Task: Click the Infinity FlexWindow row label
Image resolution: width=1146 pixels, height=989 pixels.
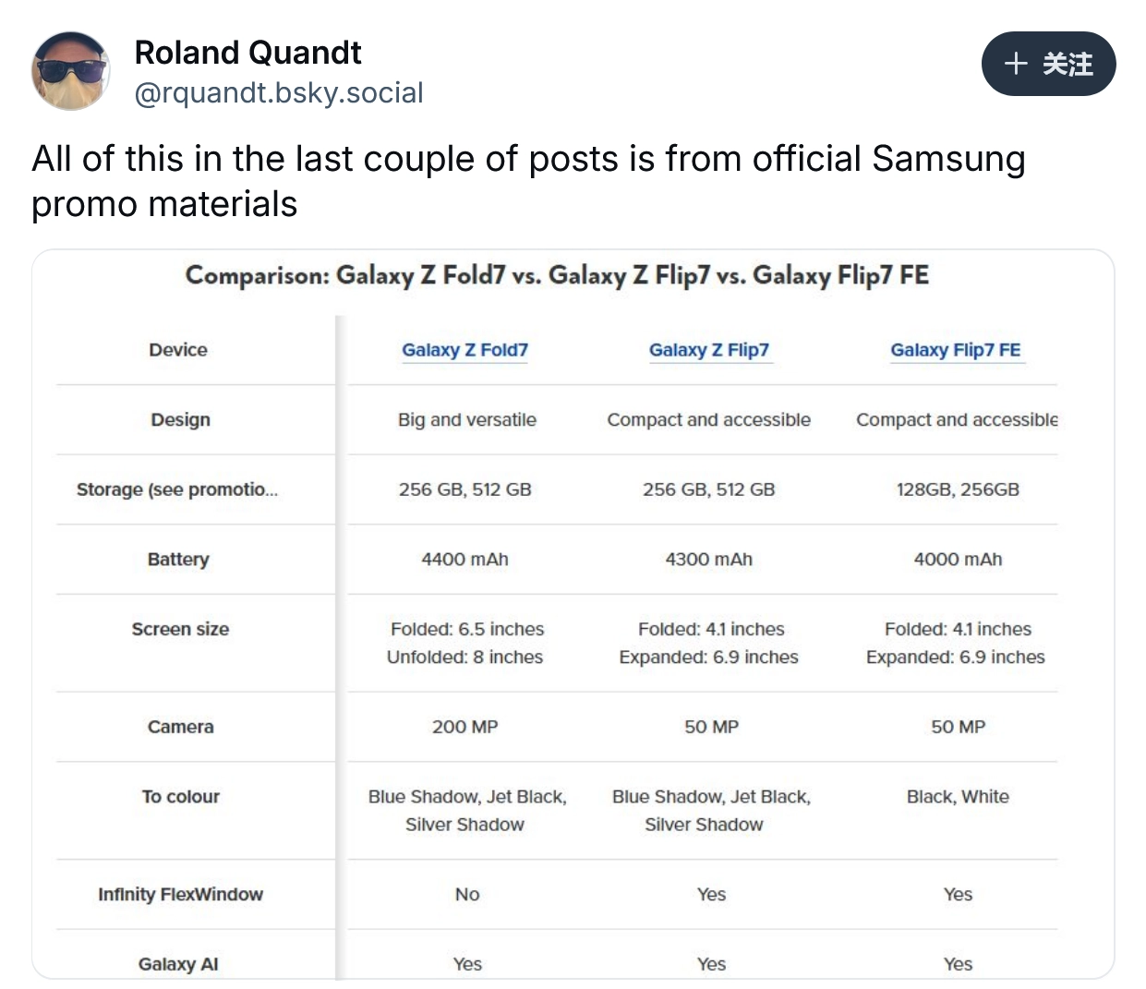Action: [x=180, y=894]
